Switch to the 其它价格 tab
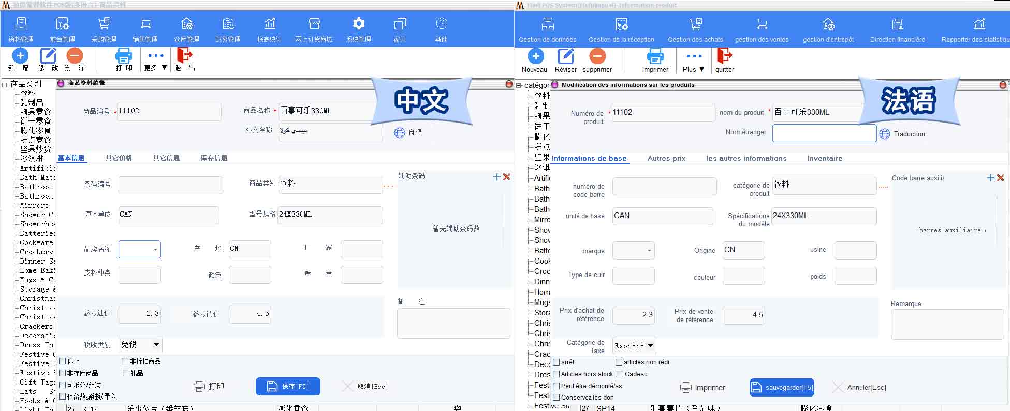 point(119,158)
